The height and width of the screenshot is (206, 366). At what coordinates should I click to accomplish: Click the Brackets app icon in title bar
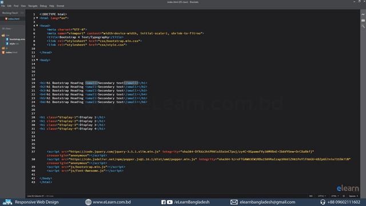(2, 2)
